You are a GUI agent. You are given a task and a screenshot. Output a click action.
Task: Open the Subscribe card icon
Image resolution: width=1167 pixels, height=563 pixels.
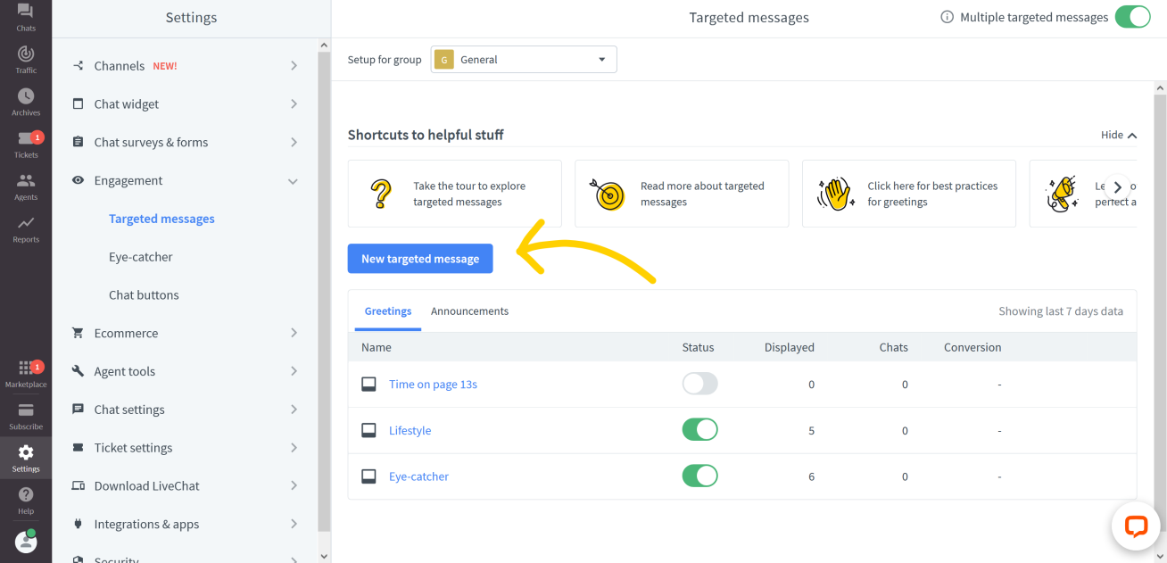(x=26, y=410)
